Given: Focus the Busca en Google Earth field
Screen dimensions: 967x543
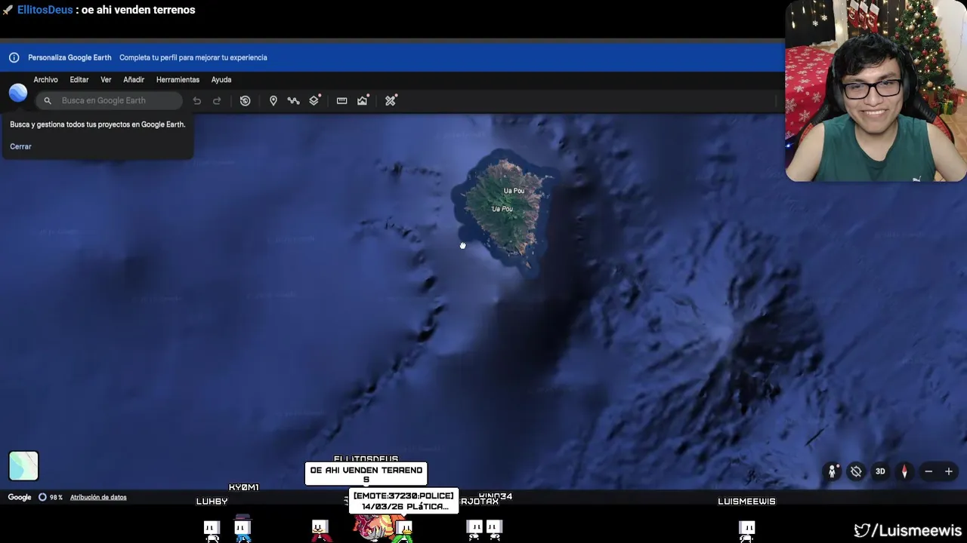Looking at the screenshot, I should [x=110, y=100].
